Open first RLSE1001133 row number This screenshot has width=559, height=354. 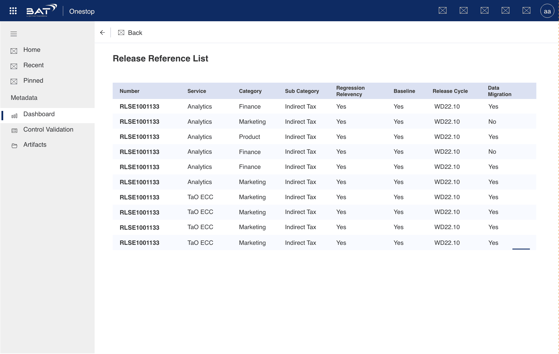point(139,107)
